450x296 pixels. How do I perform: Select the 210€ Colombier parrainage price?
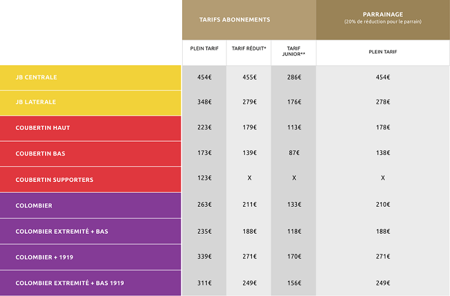pyautogui.click(x=382, y=205)
